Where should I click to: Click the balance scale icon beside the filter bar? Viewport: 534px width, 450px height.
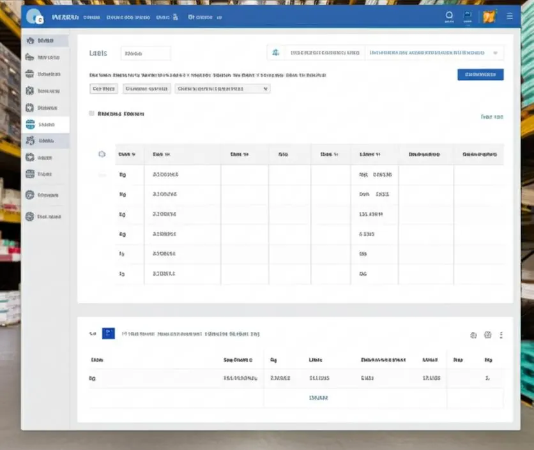pyautogui.click(x=275, y=53)
